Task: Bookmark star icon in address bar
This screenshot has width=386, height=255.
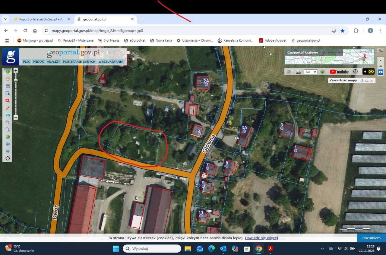Action: (x=343, y=30)
